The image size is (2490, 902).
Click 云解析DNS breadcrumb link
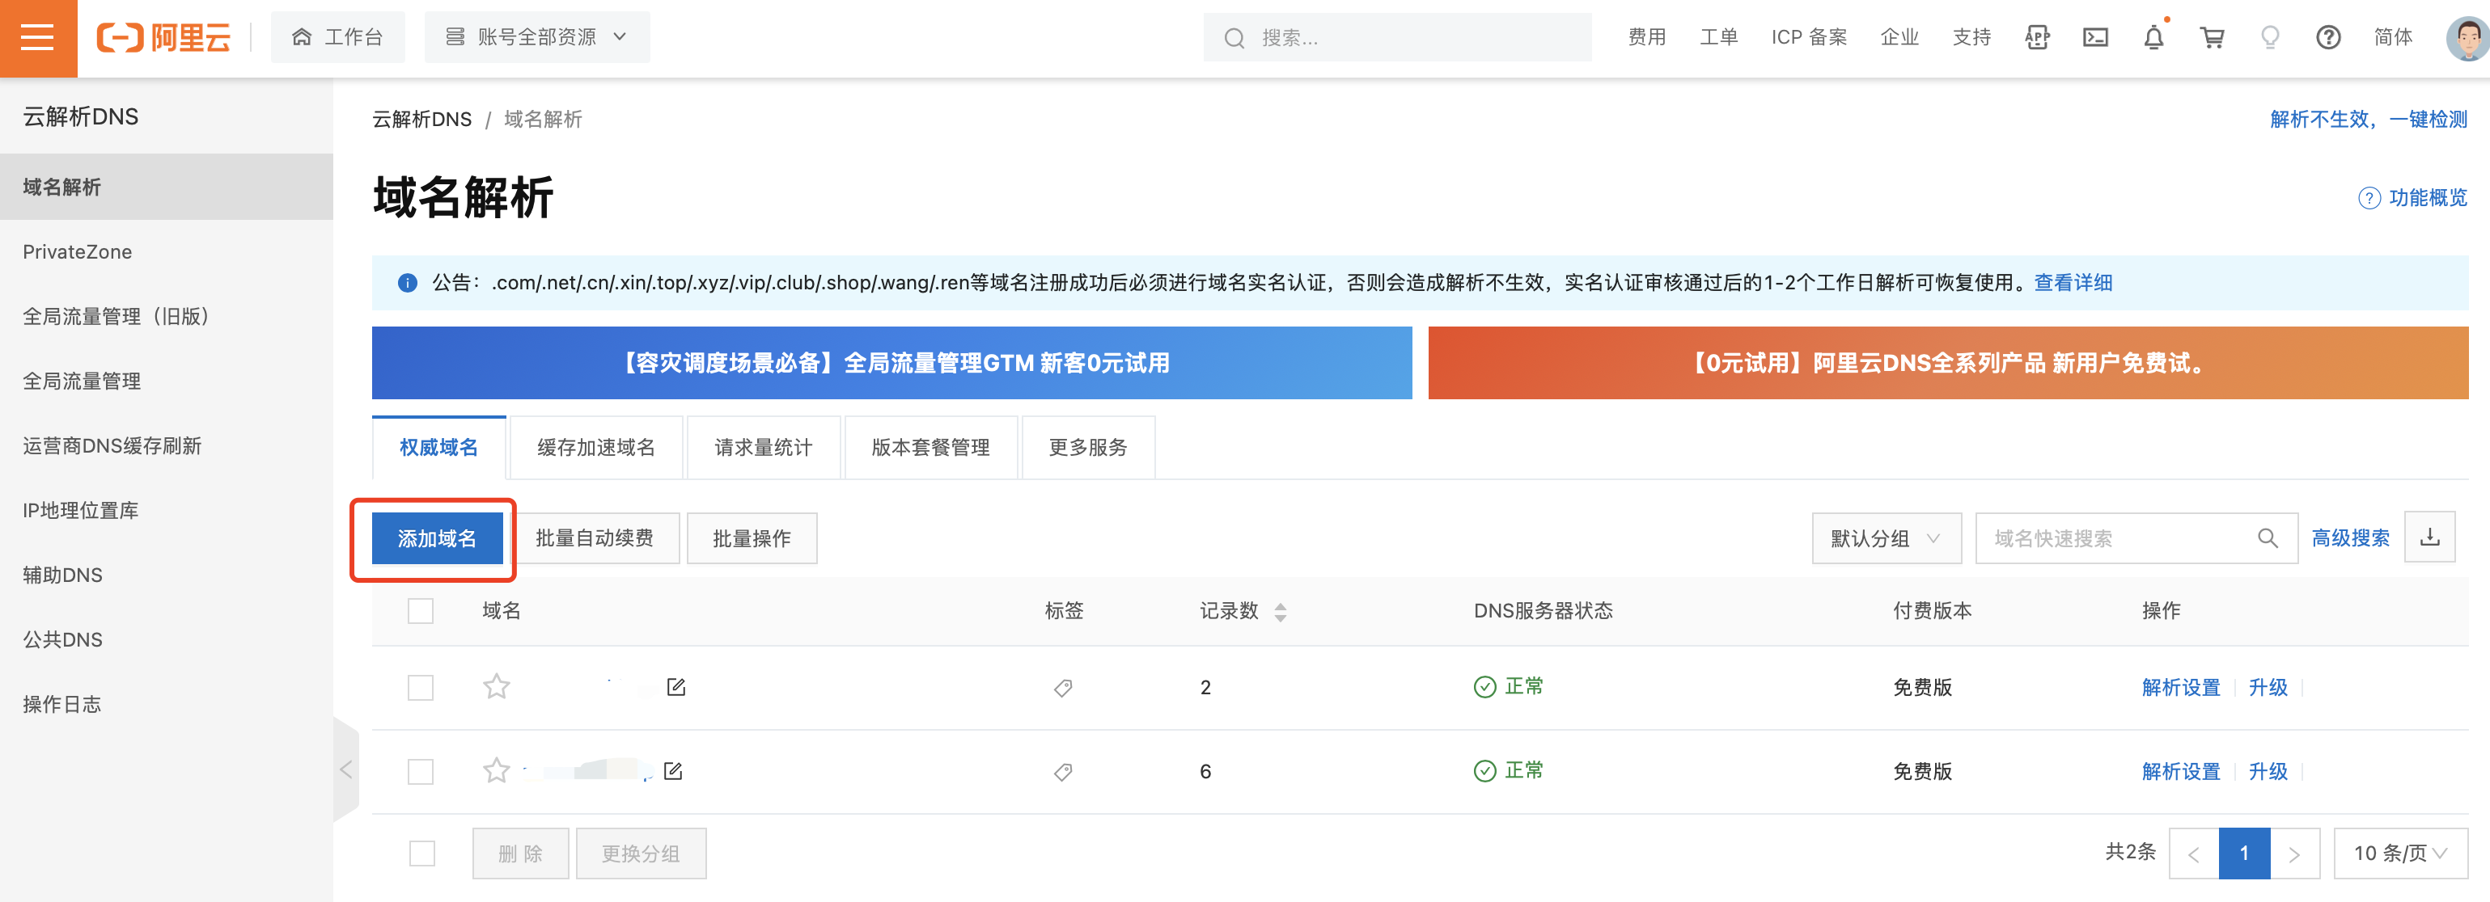coord(421,119)
